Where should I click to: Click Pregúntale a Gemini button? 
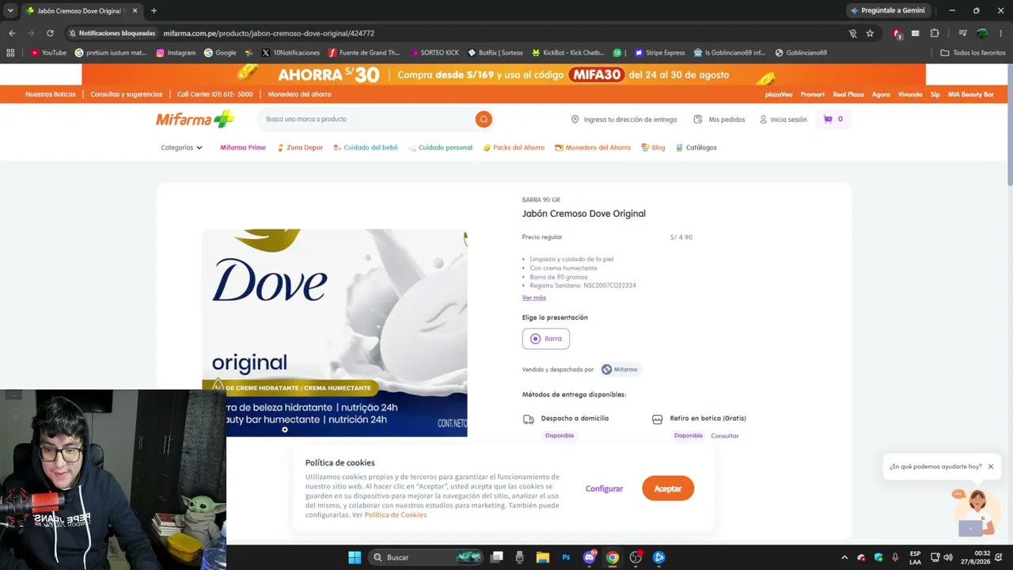888,11
